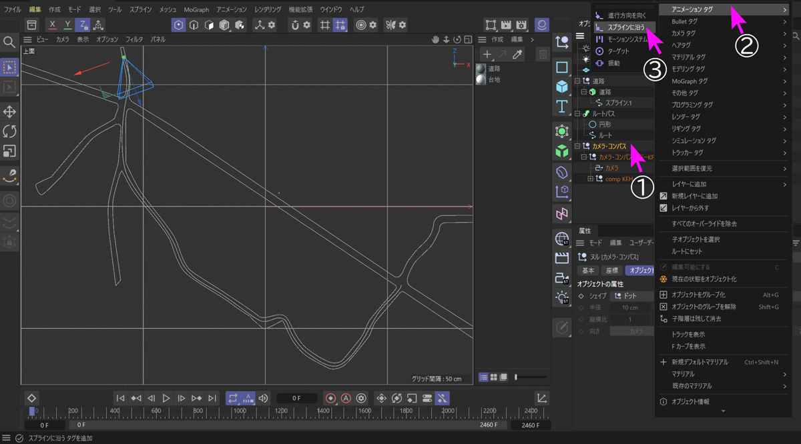
Task: Open the timeline dope sheet graph icon
Action: [x=542, y=398]
